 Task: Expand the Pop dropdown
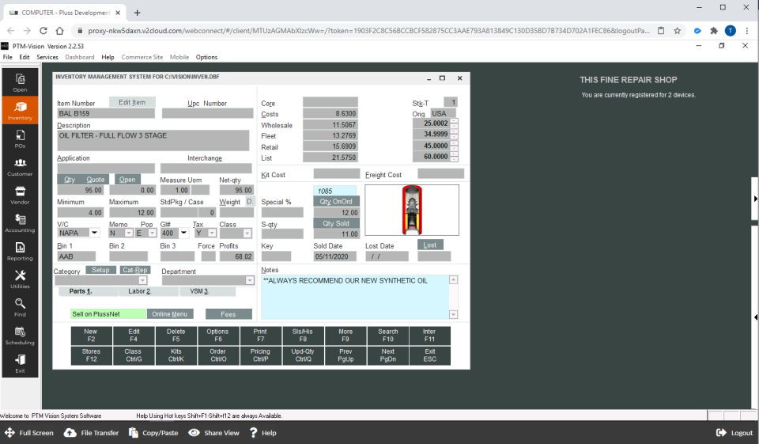(152, 233)
